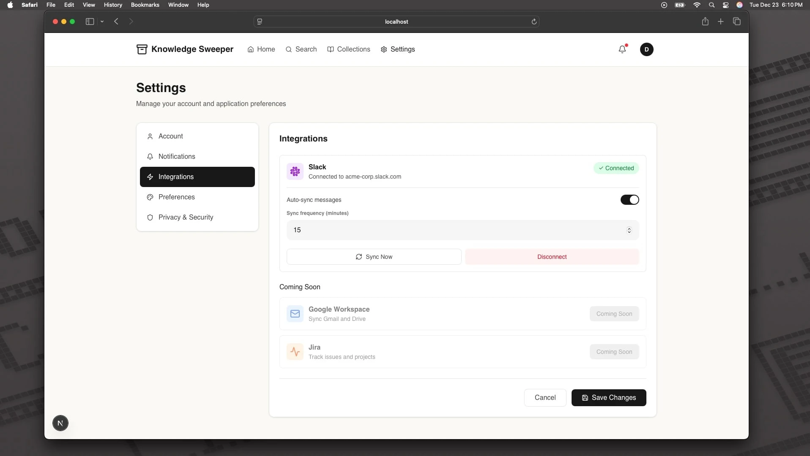This screenshot has height=456, width=810.
Task: Open Safari's Help menu
Action: (203, 5)
